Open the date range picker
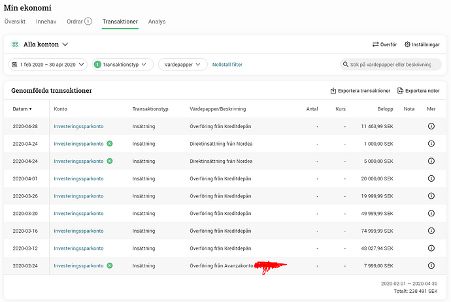 pyautogui.click(x=48, y=65)
